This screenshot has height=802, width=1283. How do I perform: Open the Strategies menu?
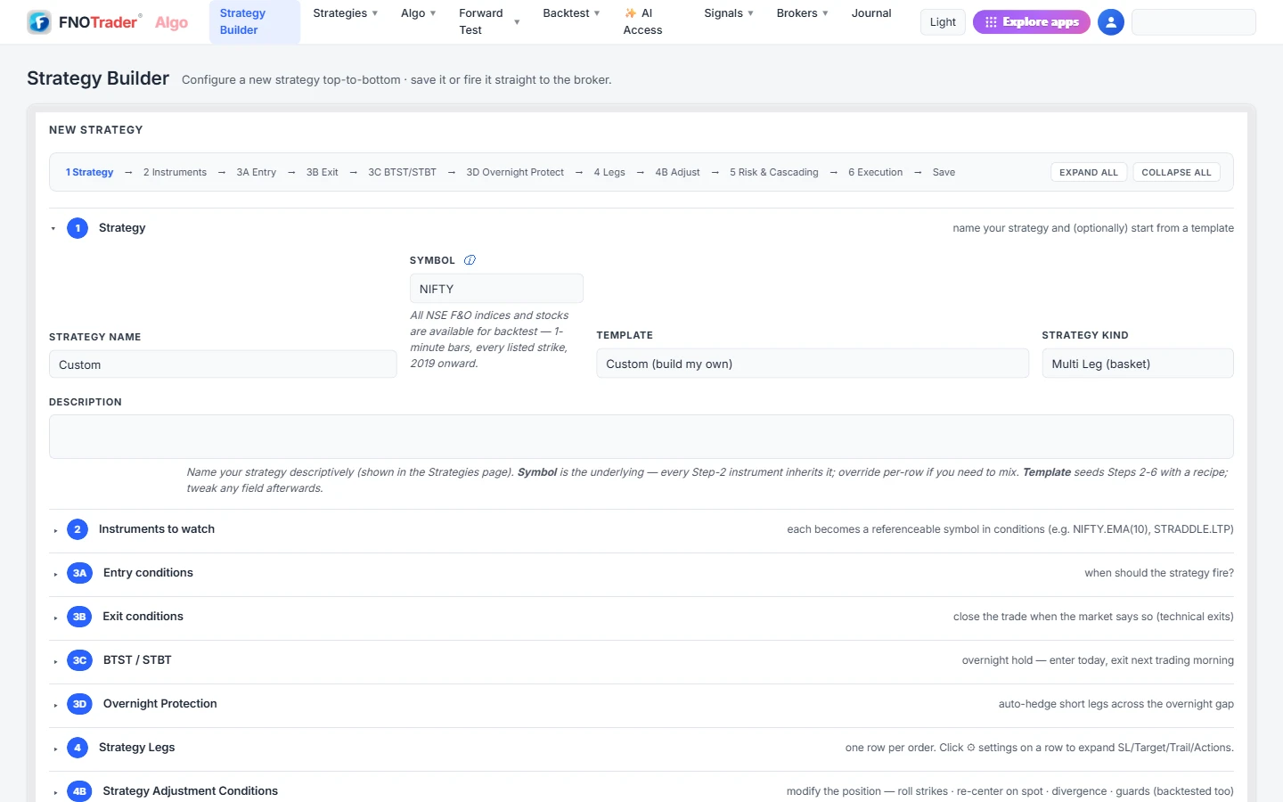(x=346, y=13)
